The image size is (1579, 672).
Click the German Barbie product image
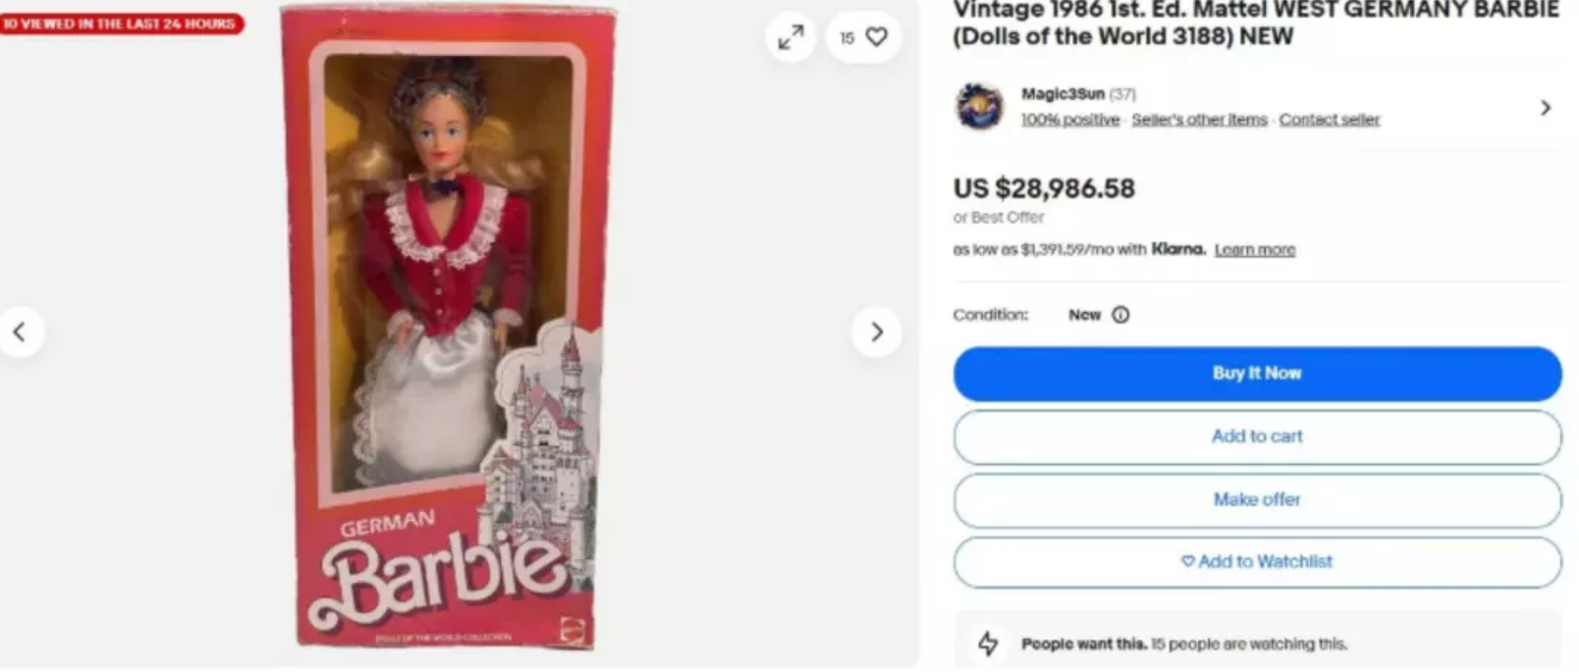pyautogui.click(x=449, y=329)
